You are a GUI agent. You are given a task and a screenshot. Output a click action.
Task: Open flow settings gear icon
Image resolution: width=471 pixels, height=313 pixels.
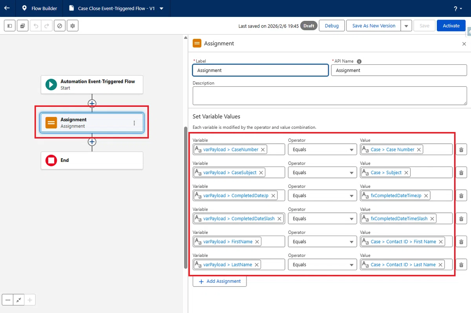pyautogui.click(x=73, y=26)
